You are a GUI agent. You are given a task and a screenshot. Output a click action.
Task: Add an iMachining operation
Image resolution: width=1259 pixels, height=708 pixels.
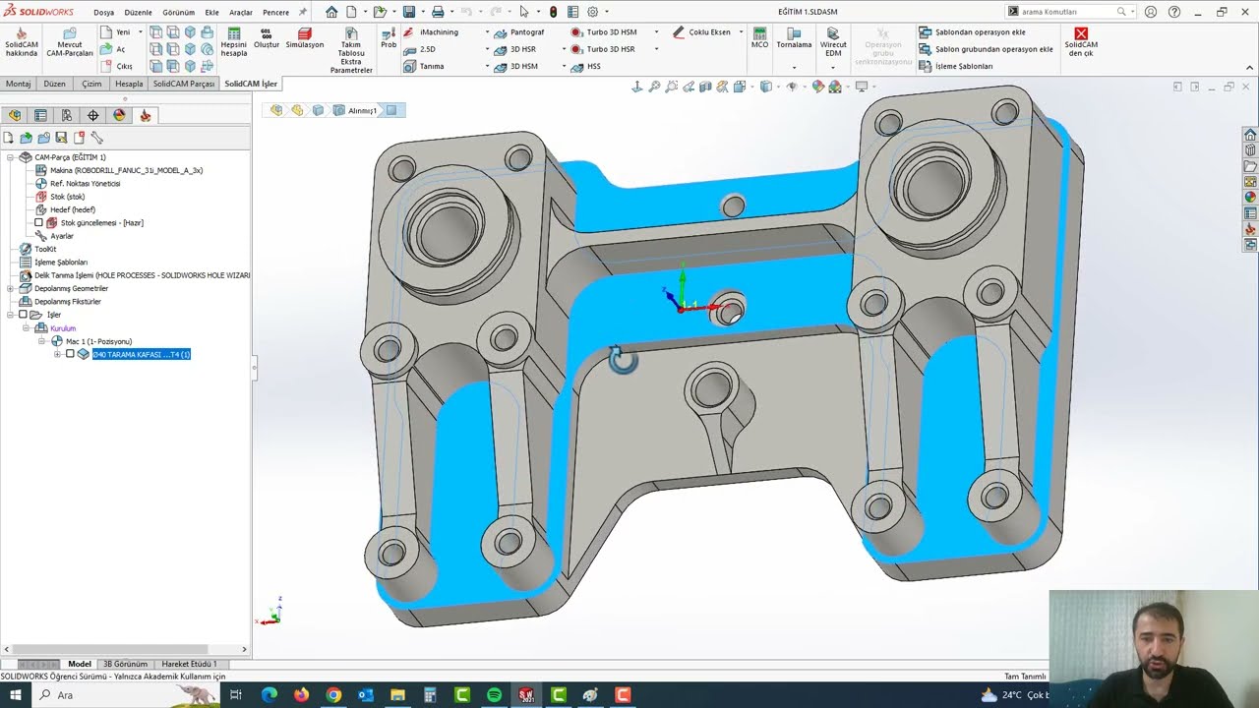433,32
